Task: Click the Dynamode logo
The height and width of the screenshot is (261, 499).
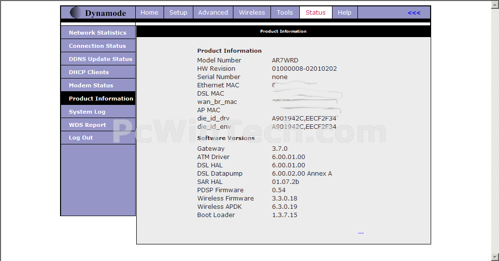Action: (98, 13)
